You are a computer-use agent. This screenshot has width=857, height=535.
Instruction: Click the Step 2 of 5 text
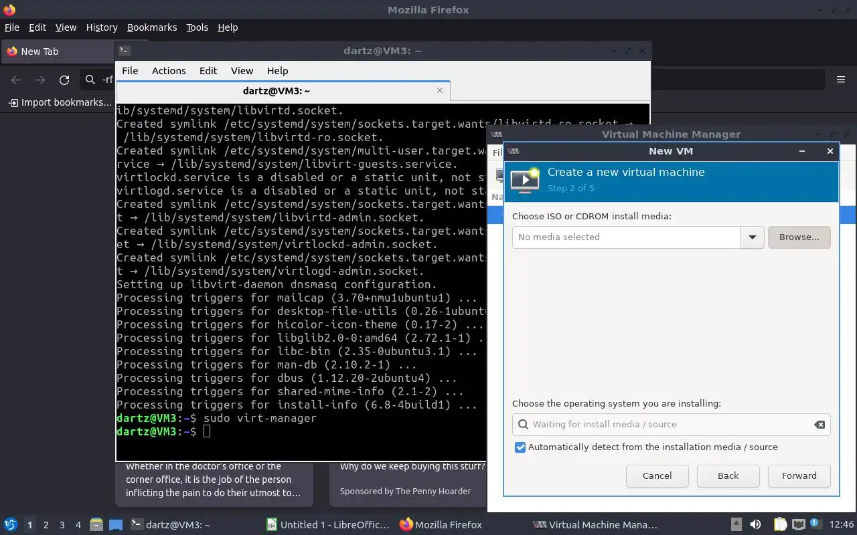[570, 189]
